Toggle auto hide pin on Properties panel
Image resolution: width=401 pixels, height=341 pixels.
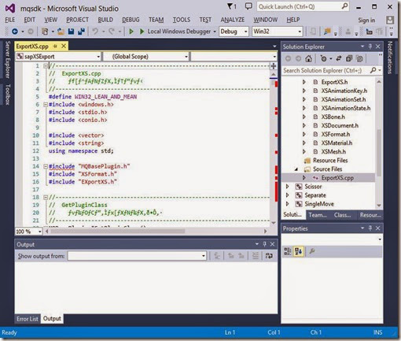pos(370,228)
